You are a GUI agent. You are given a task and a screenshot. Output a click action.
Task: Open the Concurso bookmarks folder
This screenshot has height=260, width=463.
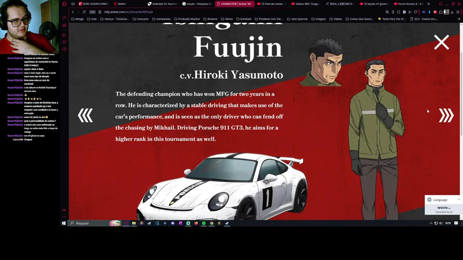[x=140, y=19]
